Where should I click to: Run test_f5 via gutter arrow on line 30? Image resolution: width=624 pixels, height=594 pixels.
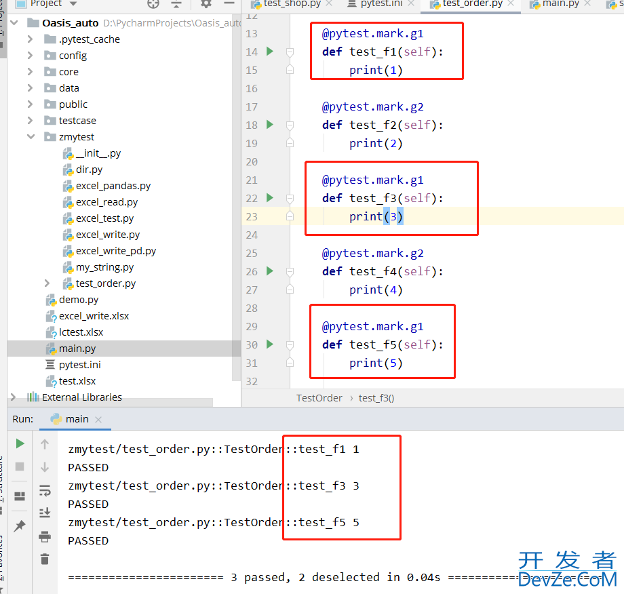click(x=270, y=344)
